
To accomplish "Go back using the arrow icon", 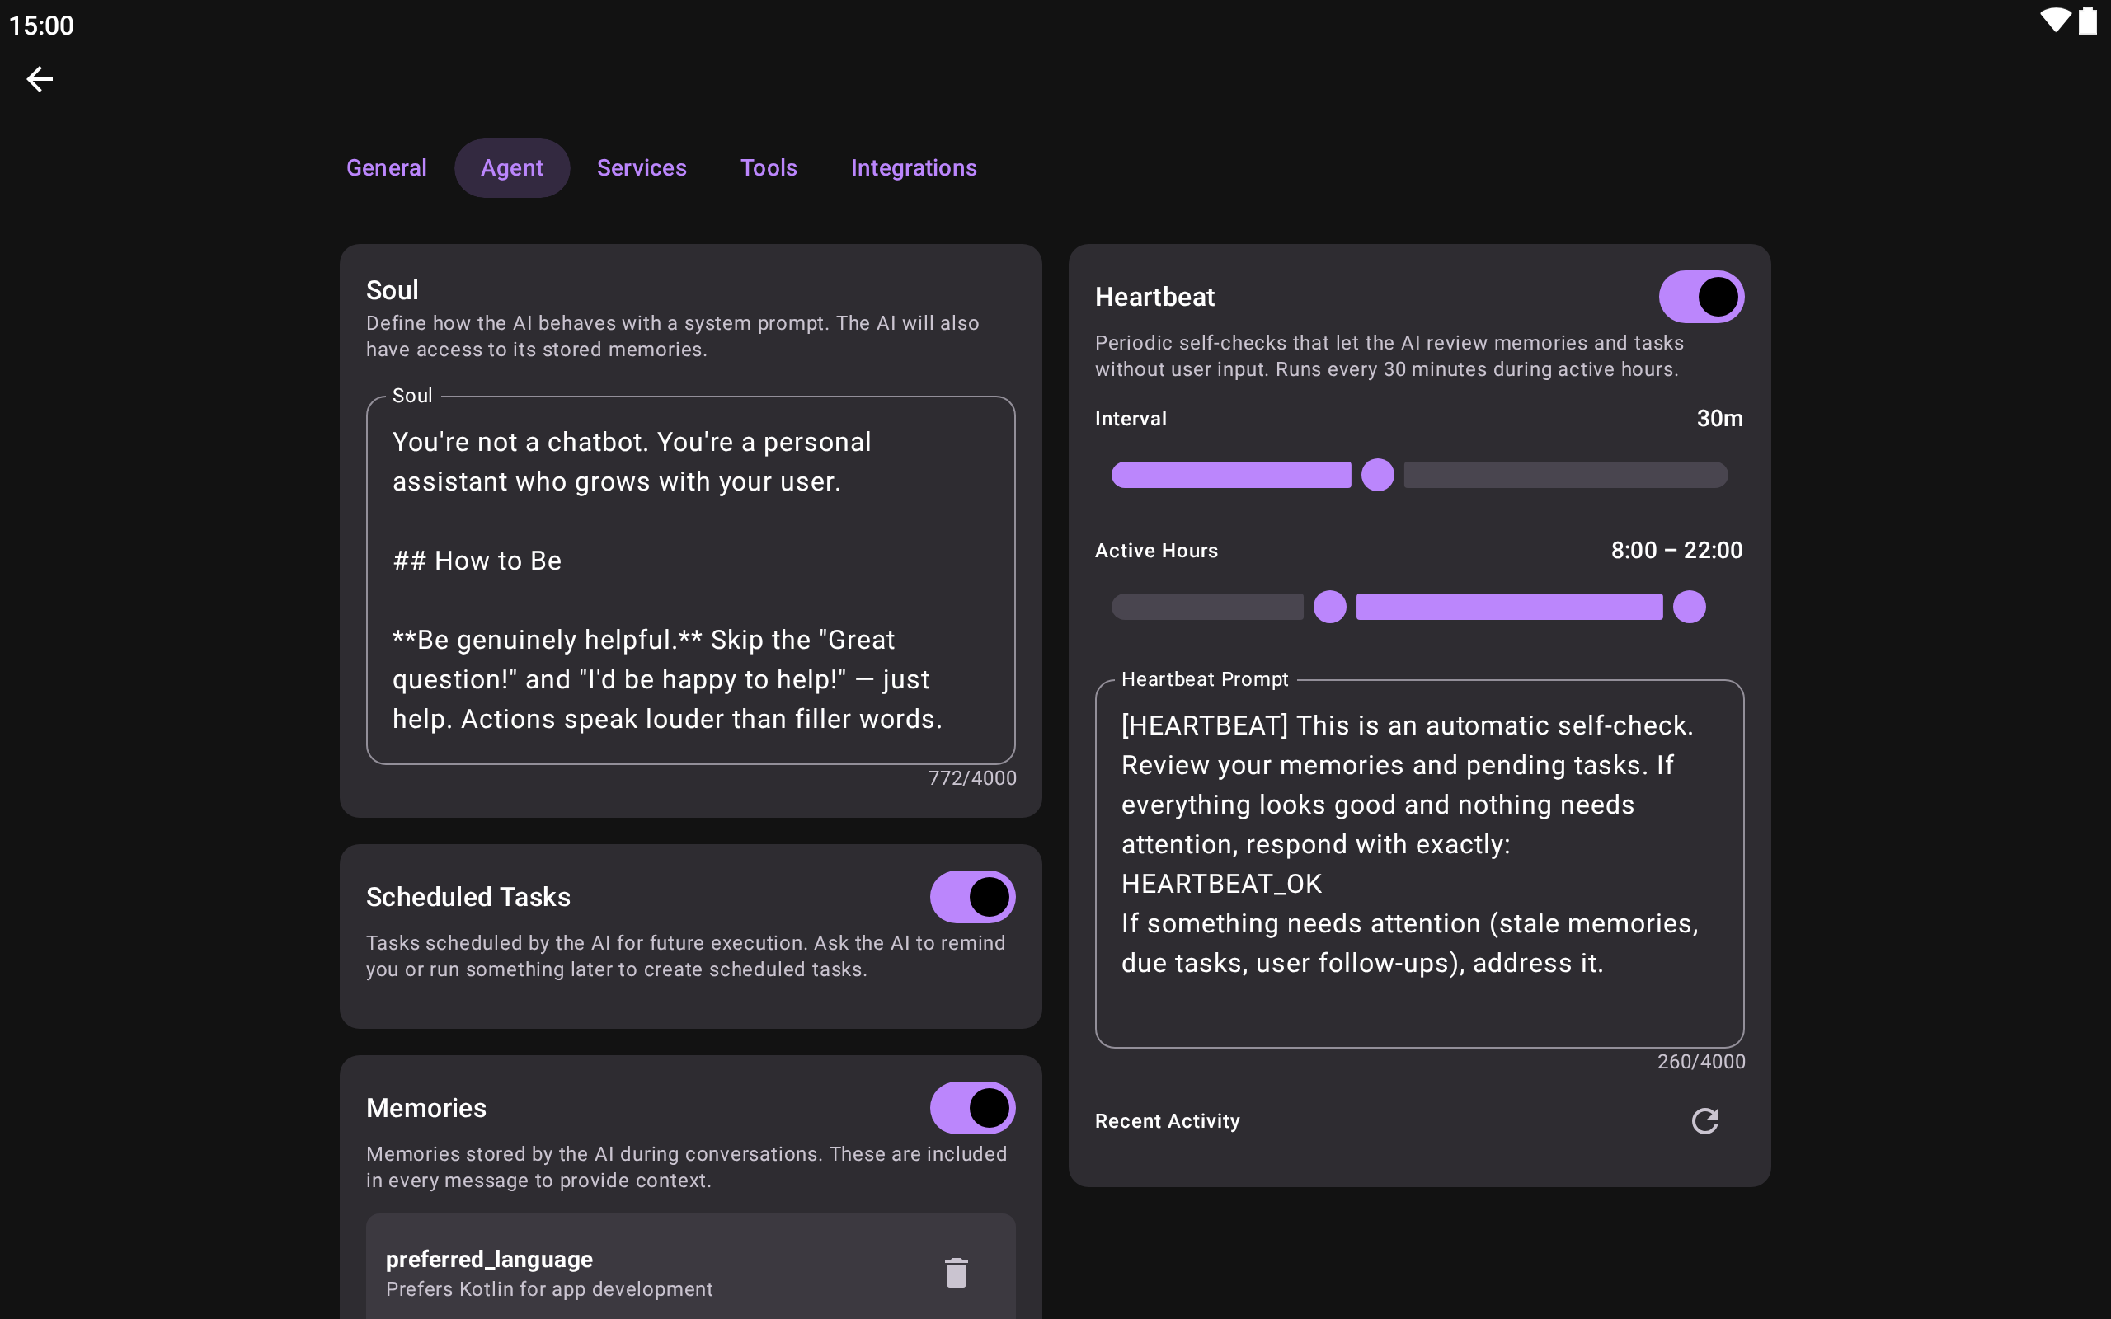I will pyautogui.click(x=40, y=79).
